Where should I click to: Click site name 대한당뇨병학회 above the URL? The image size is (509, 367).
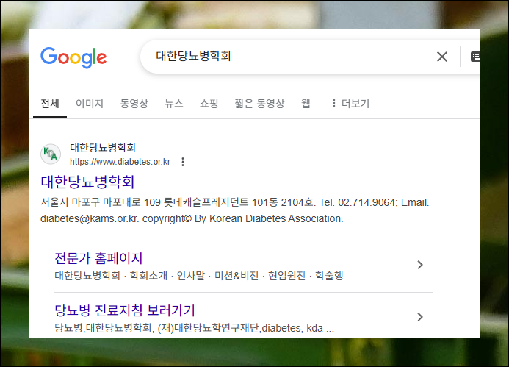[x=103, y=148]
